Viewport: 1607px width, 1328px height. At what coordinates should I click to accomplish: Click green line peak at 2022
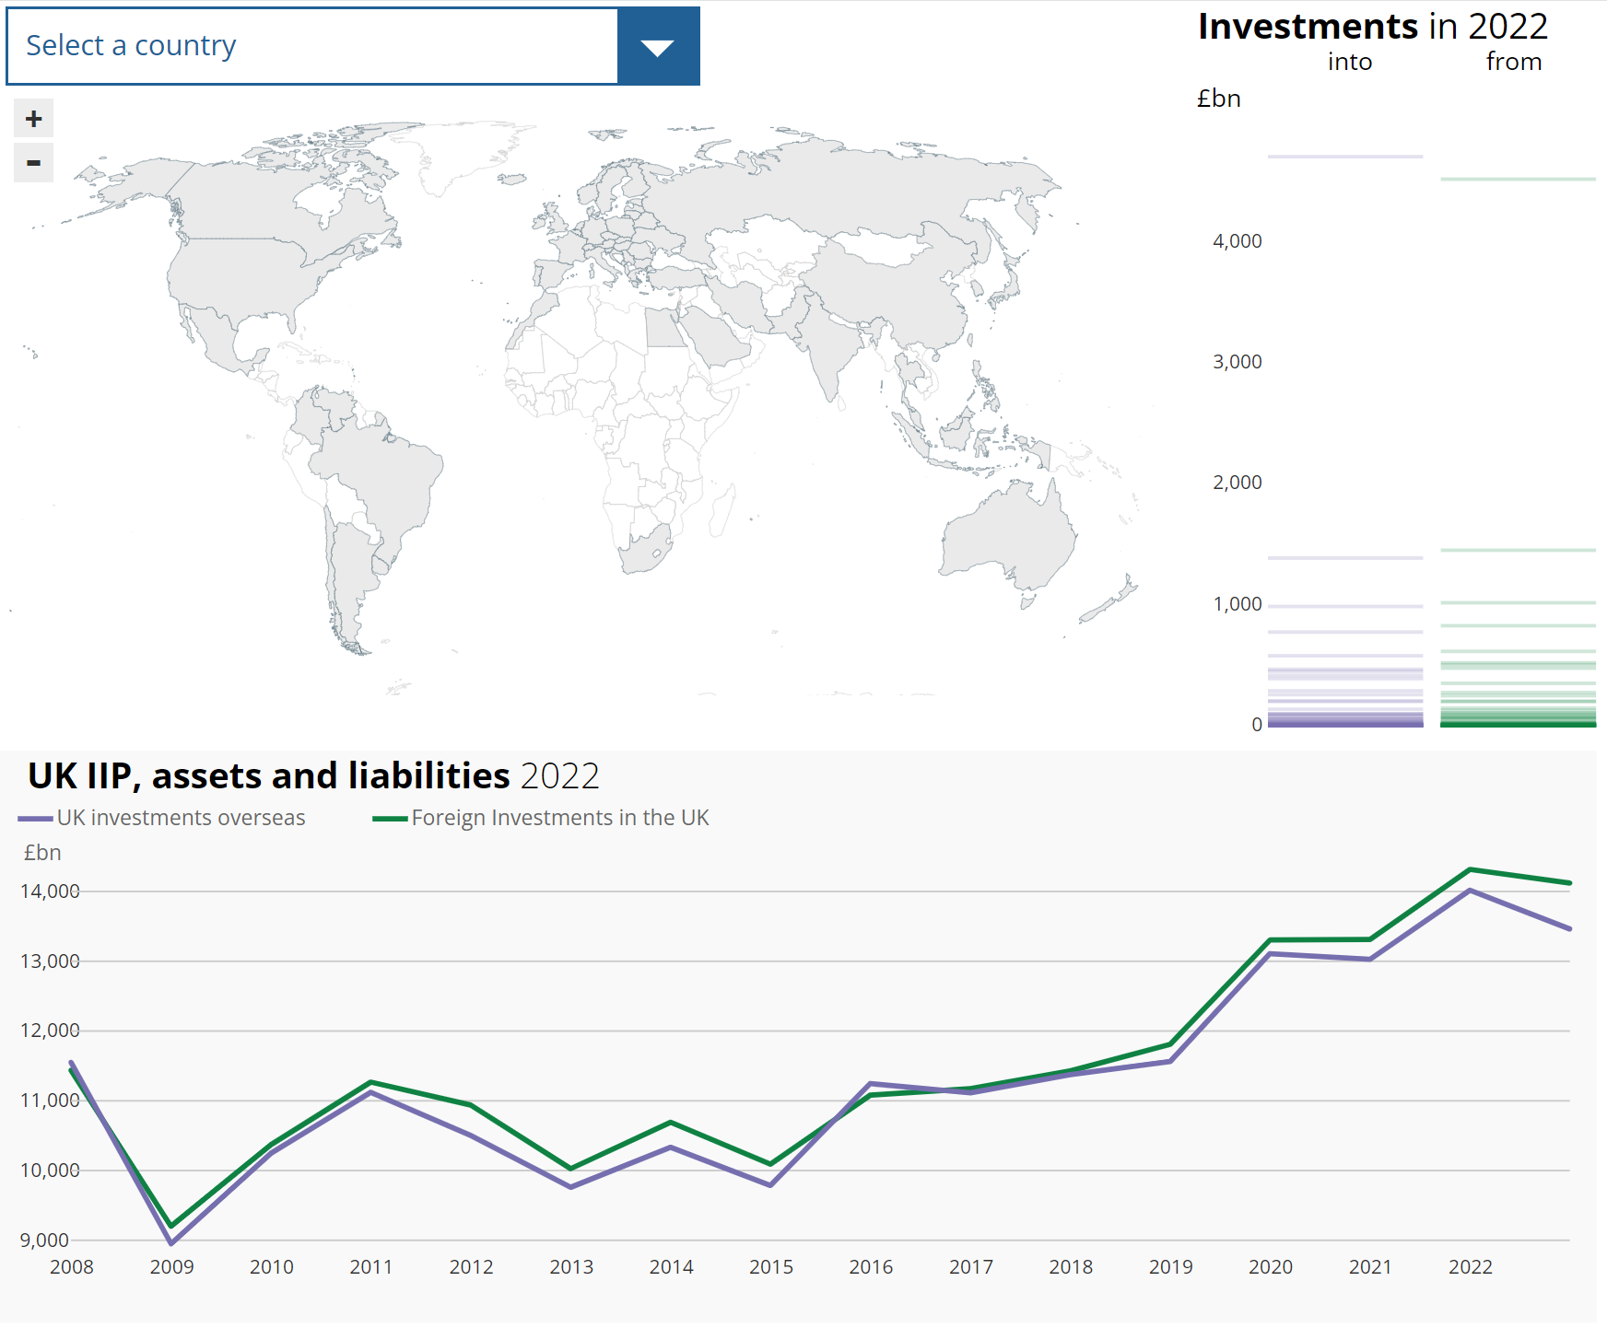point(1470,869)
